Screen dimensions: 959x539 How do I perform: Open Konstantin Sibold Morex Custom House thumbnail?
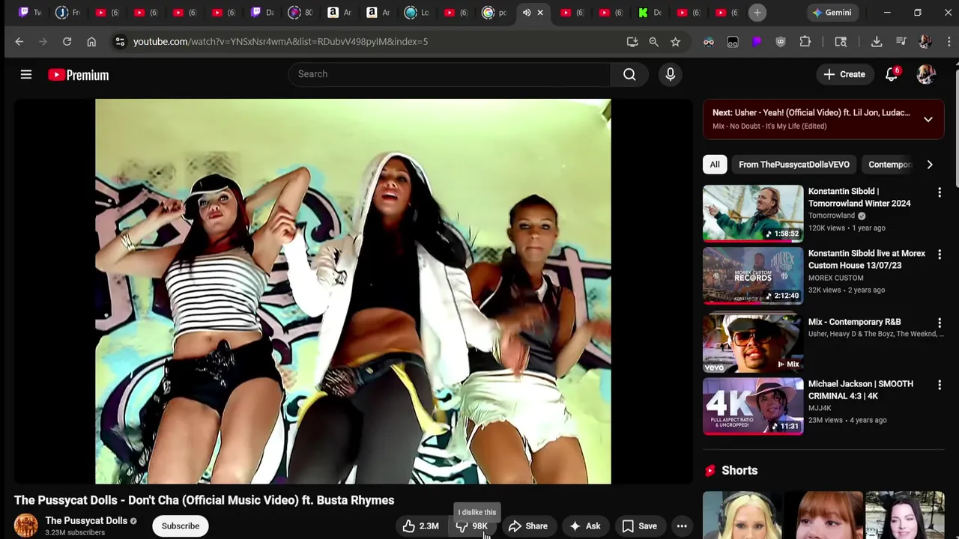coord(753,275)
